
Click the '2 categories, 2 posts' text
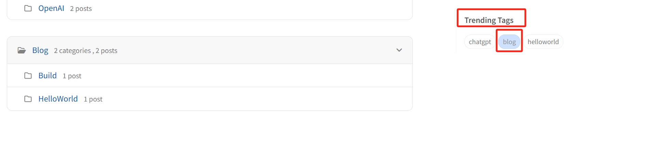click(x=86, y=51)
